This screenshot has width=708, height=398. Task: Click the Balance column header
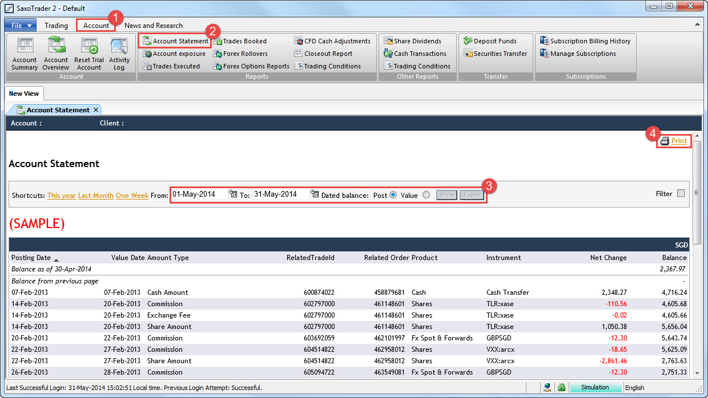(674, 258)
